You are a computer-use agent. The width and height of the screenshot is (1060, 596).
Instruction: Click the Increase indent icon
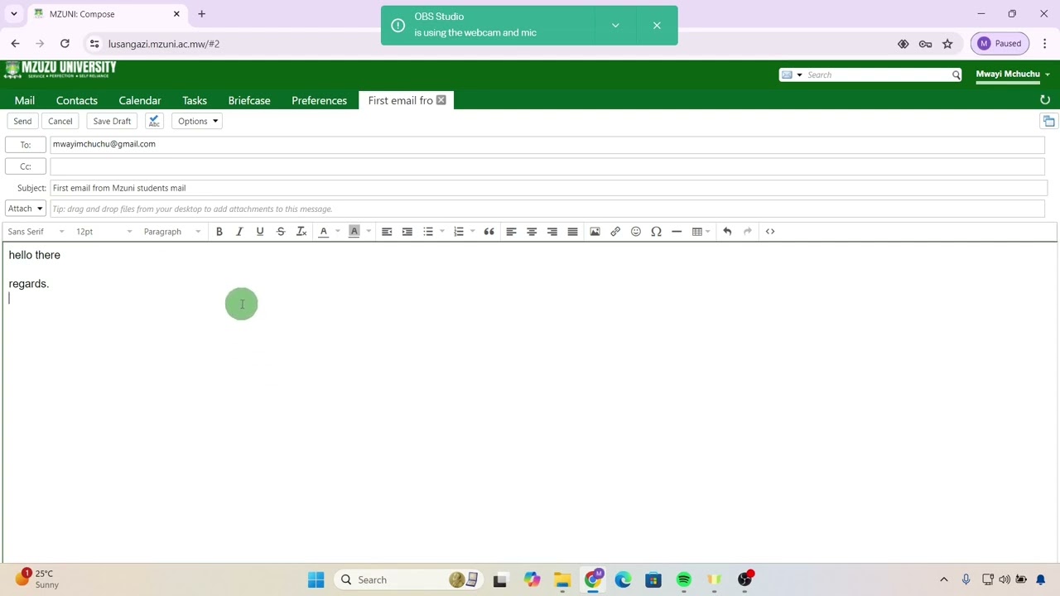point(407,232)
